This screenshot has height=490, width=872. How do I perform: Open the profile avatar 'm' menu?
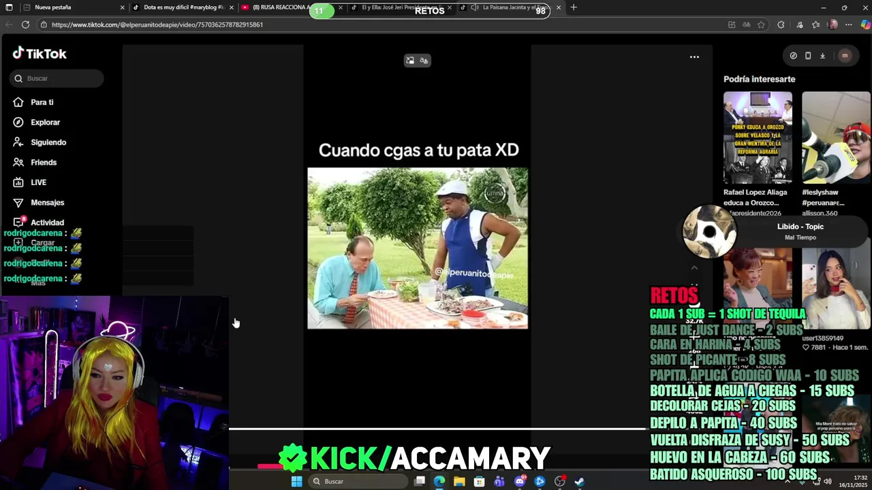tap(845, 56)
